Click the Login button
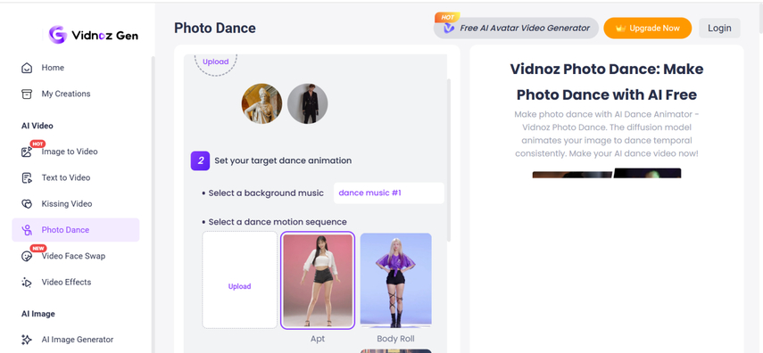 (x=719, y=29)
